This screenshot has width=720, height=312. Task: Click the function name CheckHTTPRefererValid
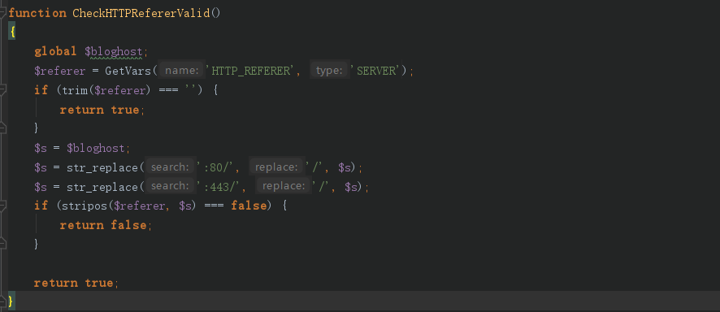pos(141,13)
